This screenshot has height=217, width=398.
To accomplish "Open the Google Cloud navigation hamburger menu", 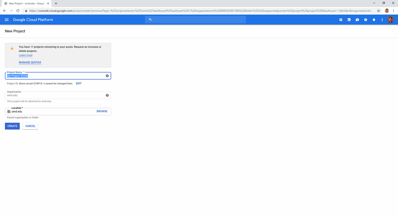I will pos(7,20).
